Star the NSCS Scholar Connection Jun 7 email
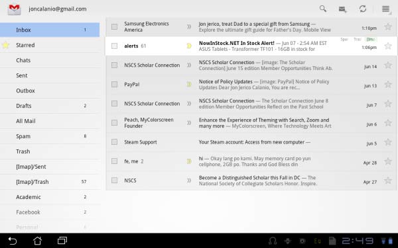Viewport: 398px width, 248px height. (388, 104)
